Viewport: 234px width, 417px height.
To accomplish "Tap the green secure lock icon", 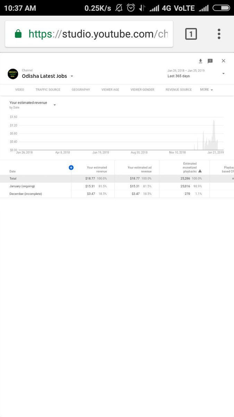I will 18,34.
